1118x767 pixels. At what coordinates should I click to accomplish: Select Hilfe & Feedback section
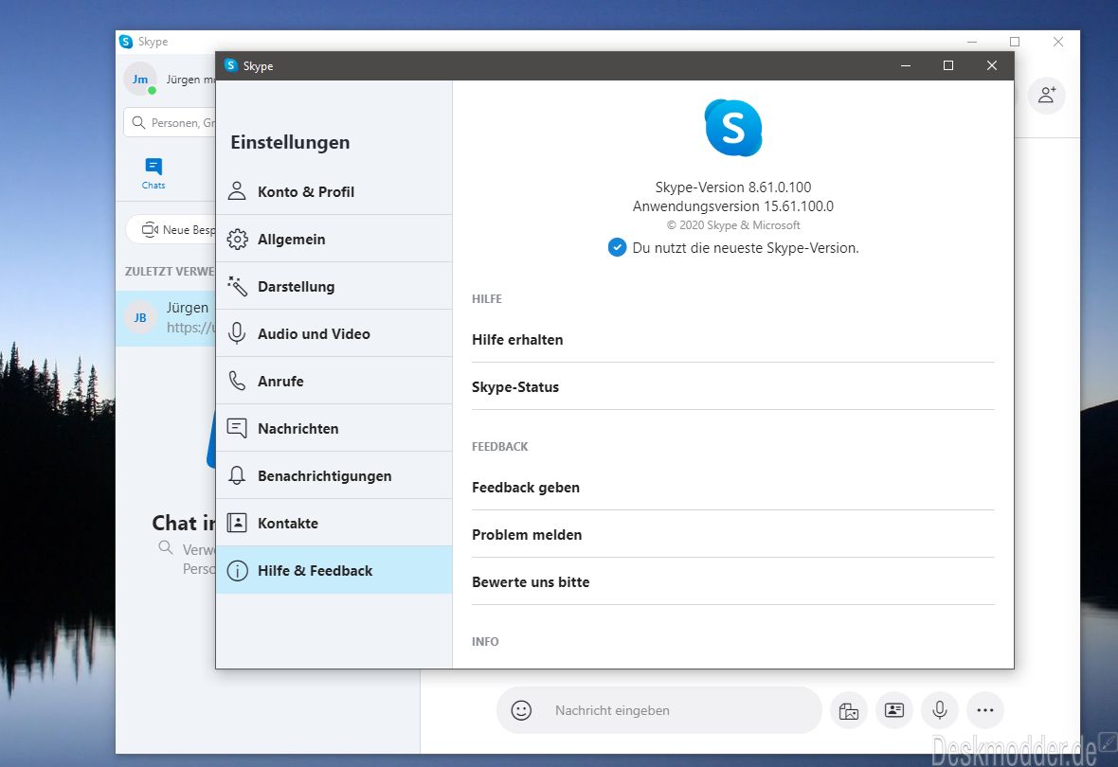click(x=334, y=570)
